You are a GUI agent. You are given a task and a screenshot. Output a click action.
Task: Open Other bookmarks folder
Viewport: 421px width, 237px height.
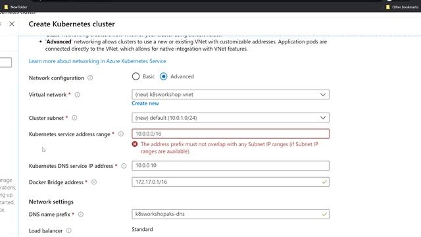point(402,7)
